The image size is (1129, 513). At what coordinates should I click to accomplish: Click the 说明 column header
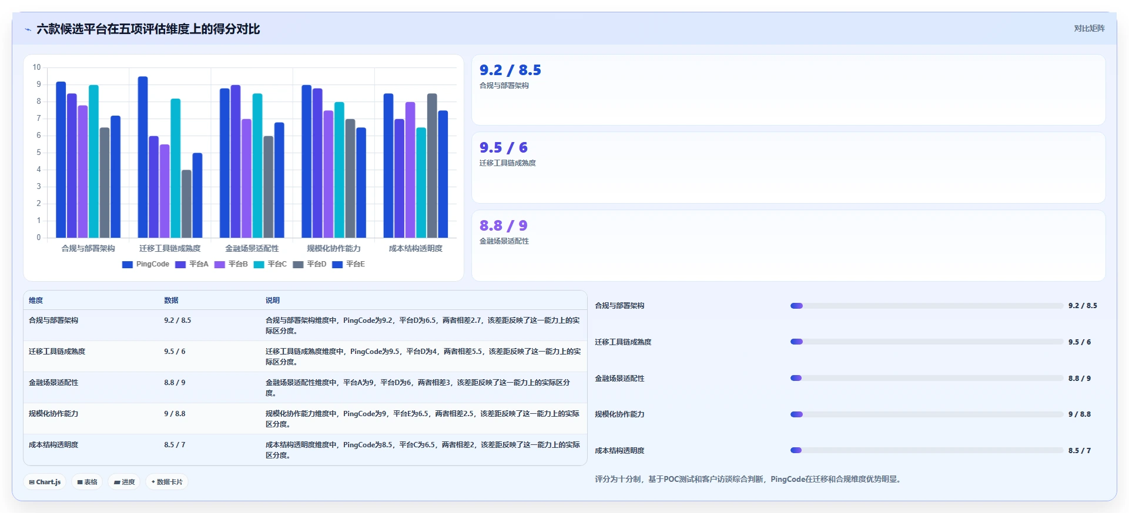click(x=273, y=301)
